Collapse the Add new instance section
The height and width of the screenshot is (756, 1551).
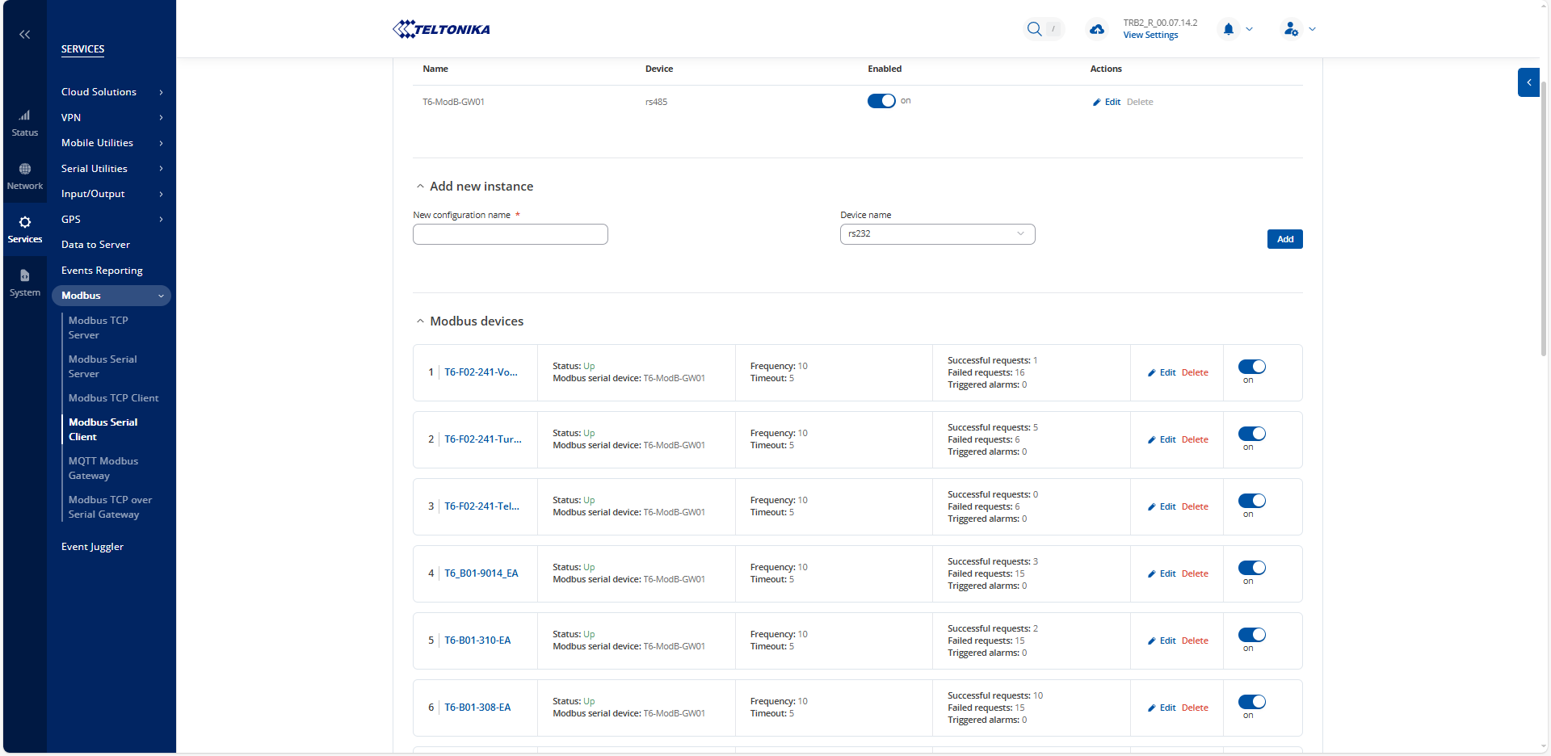[420, 187]
